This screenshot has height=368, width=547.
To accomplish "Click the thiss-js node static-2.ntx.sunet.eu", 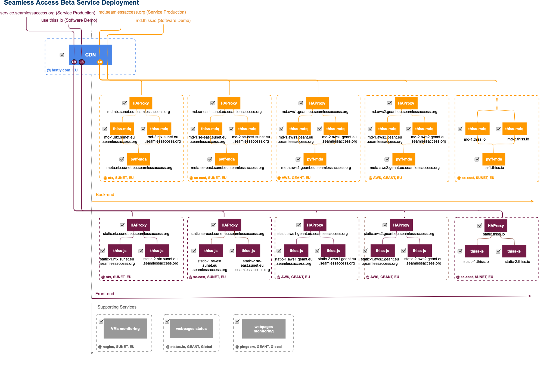I will 157,251.
